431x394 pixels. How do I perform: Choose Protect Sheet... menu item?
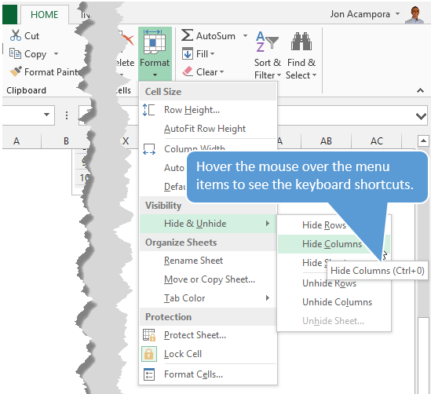coord(208,335)
